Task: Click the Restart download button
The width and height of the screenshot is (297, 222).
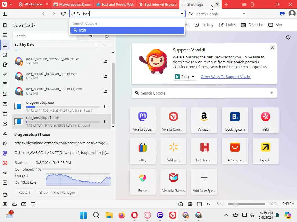Action: coord(24,192)
